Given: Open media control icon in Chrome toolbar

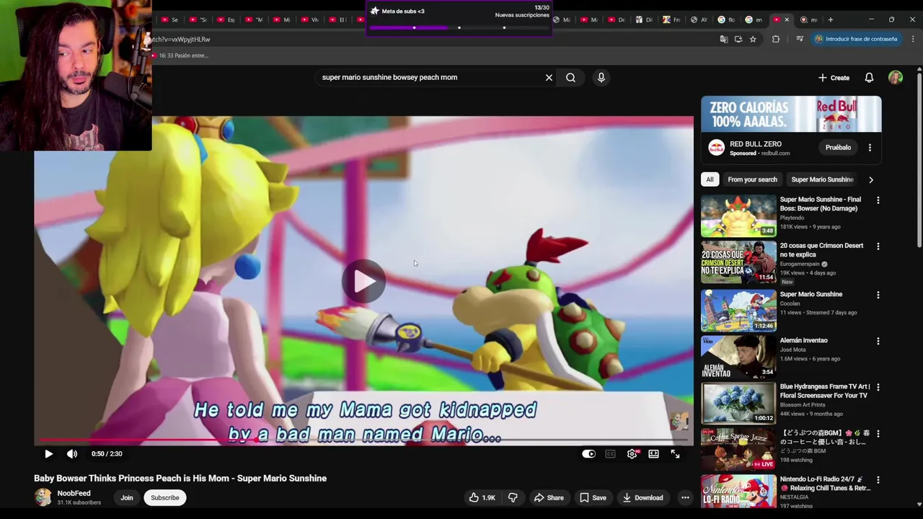Looking at the screenshot, I should click(800, 39).
